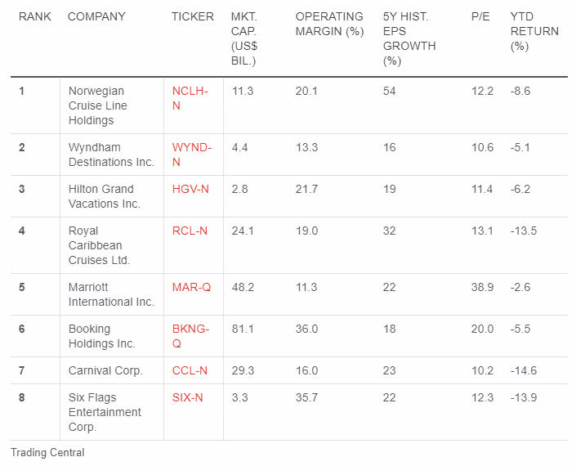576x466 pixels.
Task: Click the MAR-Q ticker link
Action: point(191,287)
